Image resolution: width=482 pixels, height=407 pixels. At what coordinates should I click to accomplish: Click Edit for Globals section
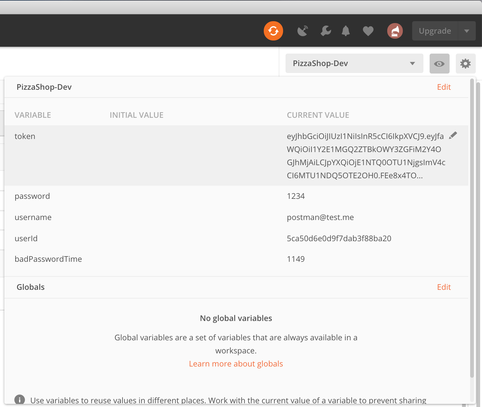point(444,287)
